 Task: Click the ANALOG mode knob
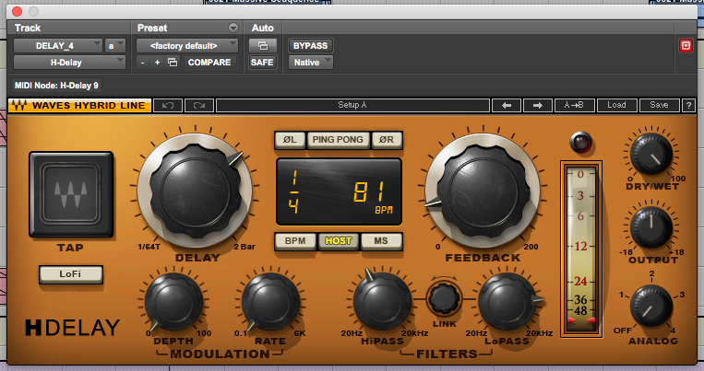[x=651, y=306]
